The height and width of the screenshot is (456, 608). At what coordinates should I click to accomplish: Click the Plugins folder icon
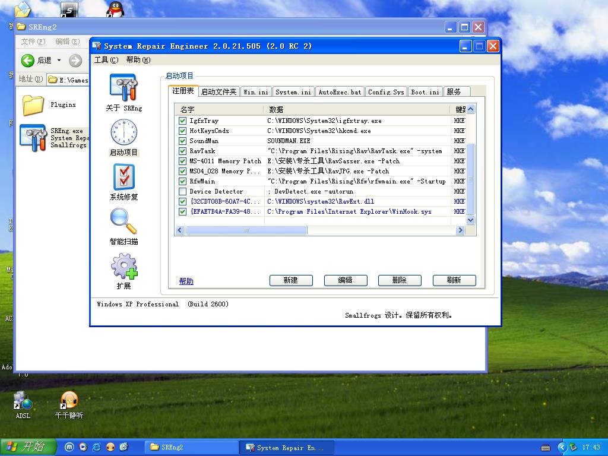[x=33, y=105]
